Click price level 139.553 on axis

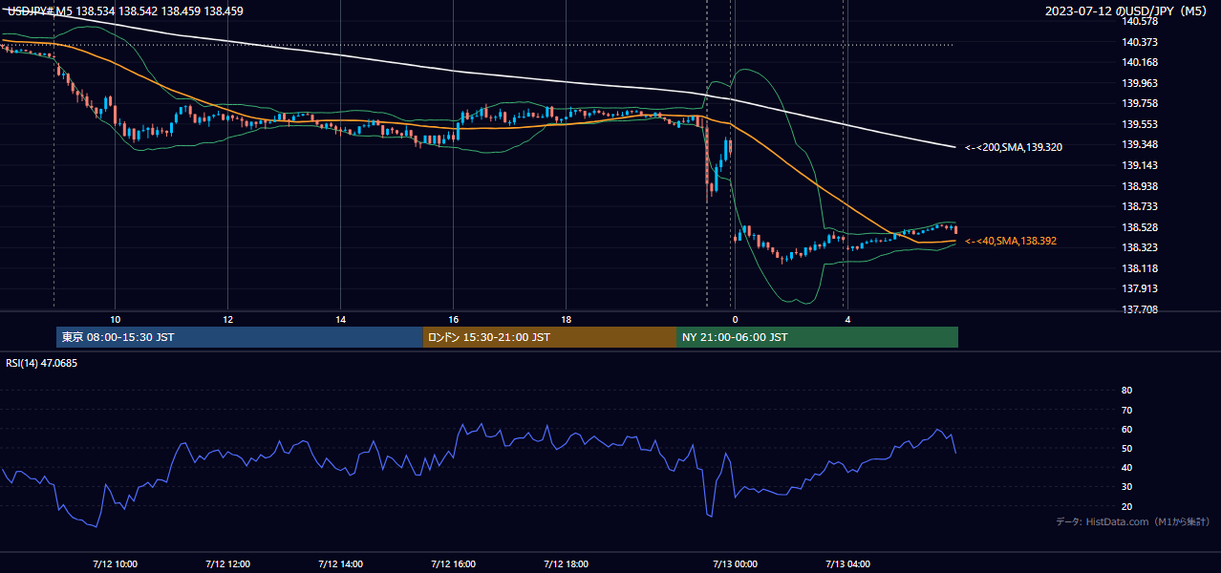(x=1141, y=124)
